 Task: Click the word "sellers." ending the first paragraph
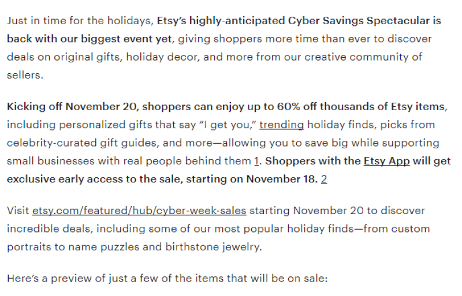pyautogui.click(x=25, y=75)
